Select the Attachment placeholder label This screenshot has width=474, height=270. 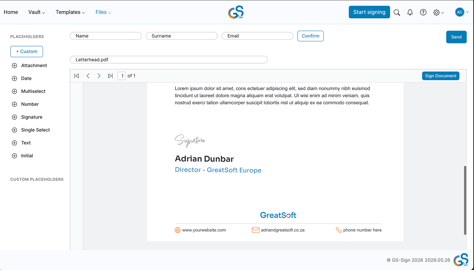(x=34, y=66)
